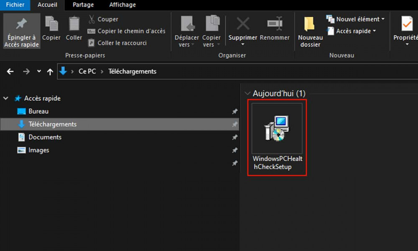Choose Coller le raccourci
Viewport: 418px width, 251px height.
(117, 43)
